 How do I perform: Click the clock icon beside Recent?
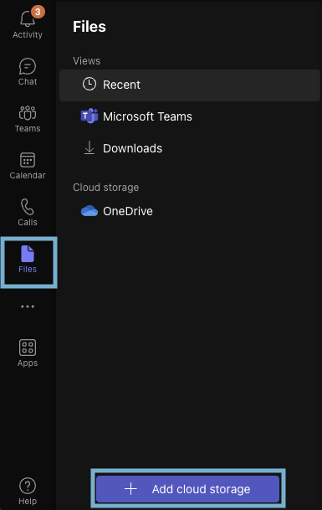(x=89, y=84)
